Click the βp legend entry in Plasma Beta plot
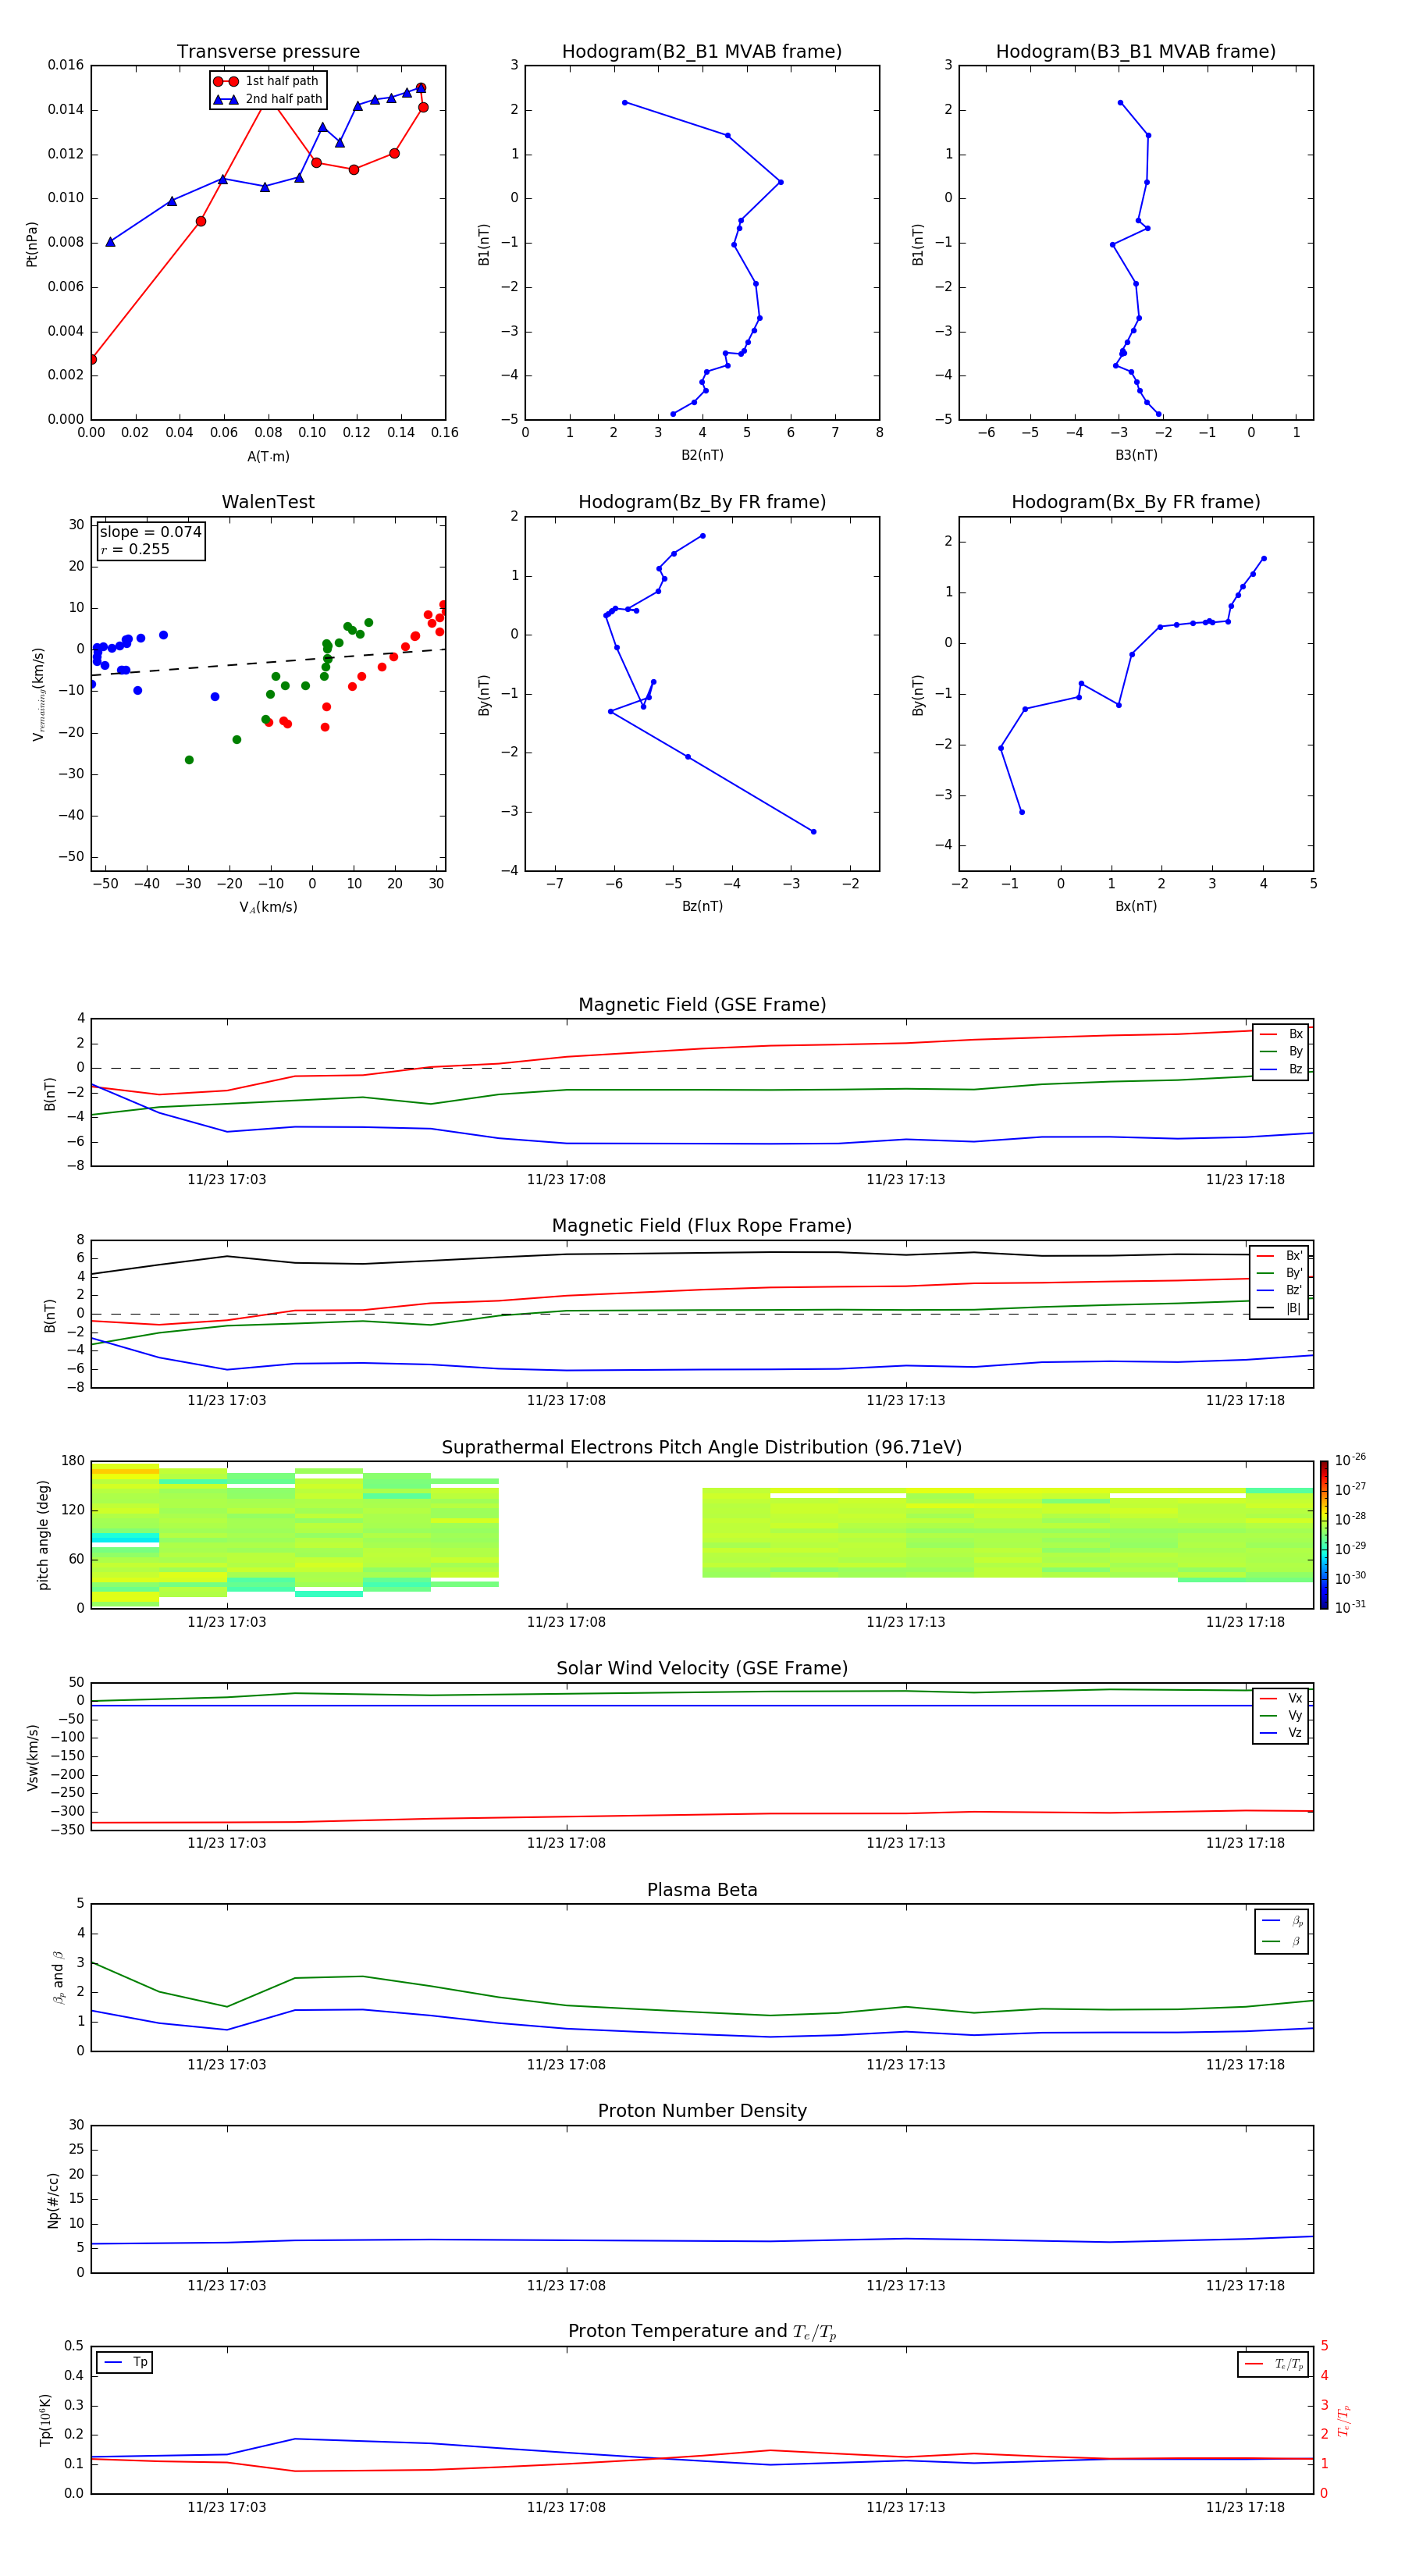This screenshot has height=2576, width=1405. coord(1282,1921)
